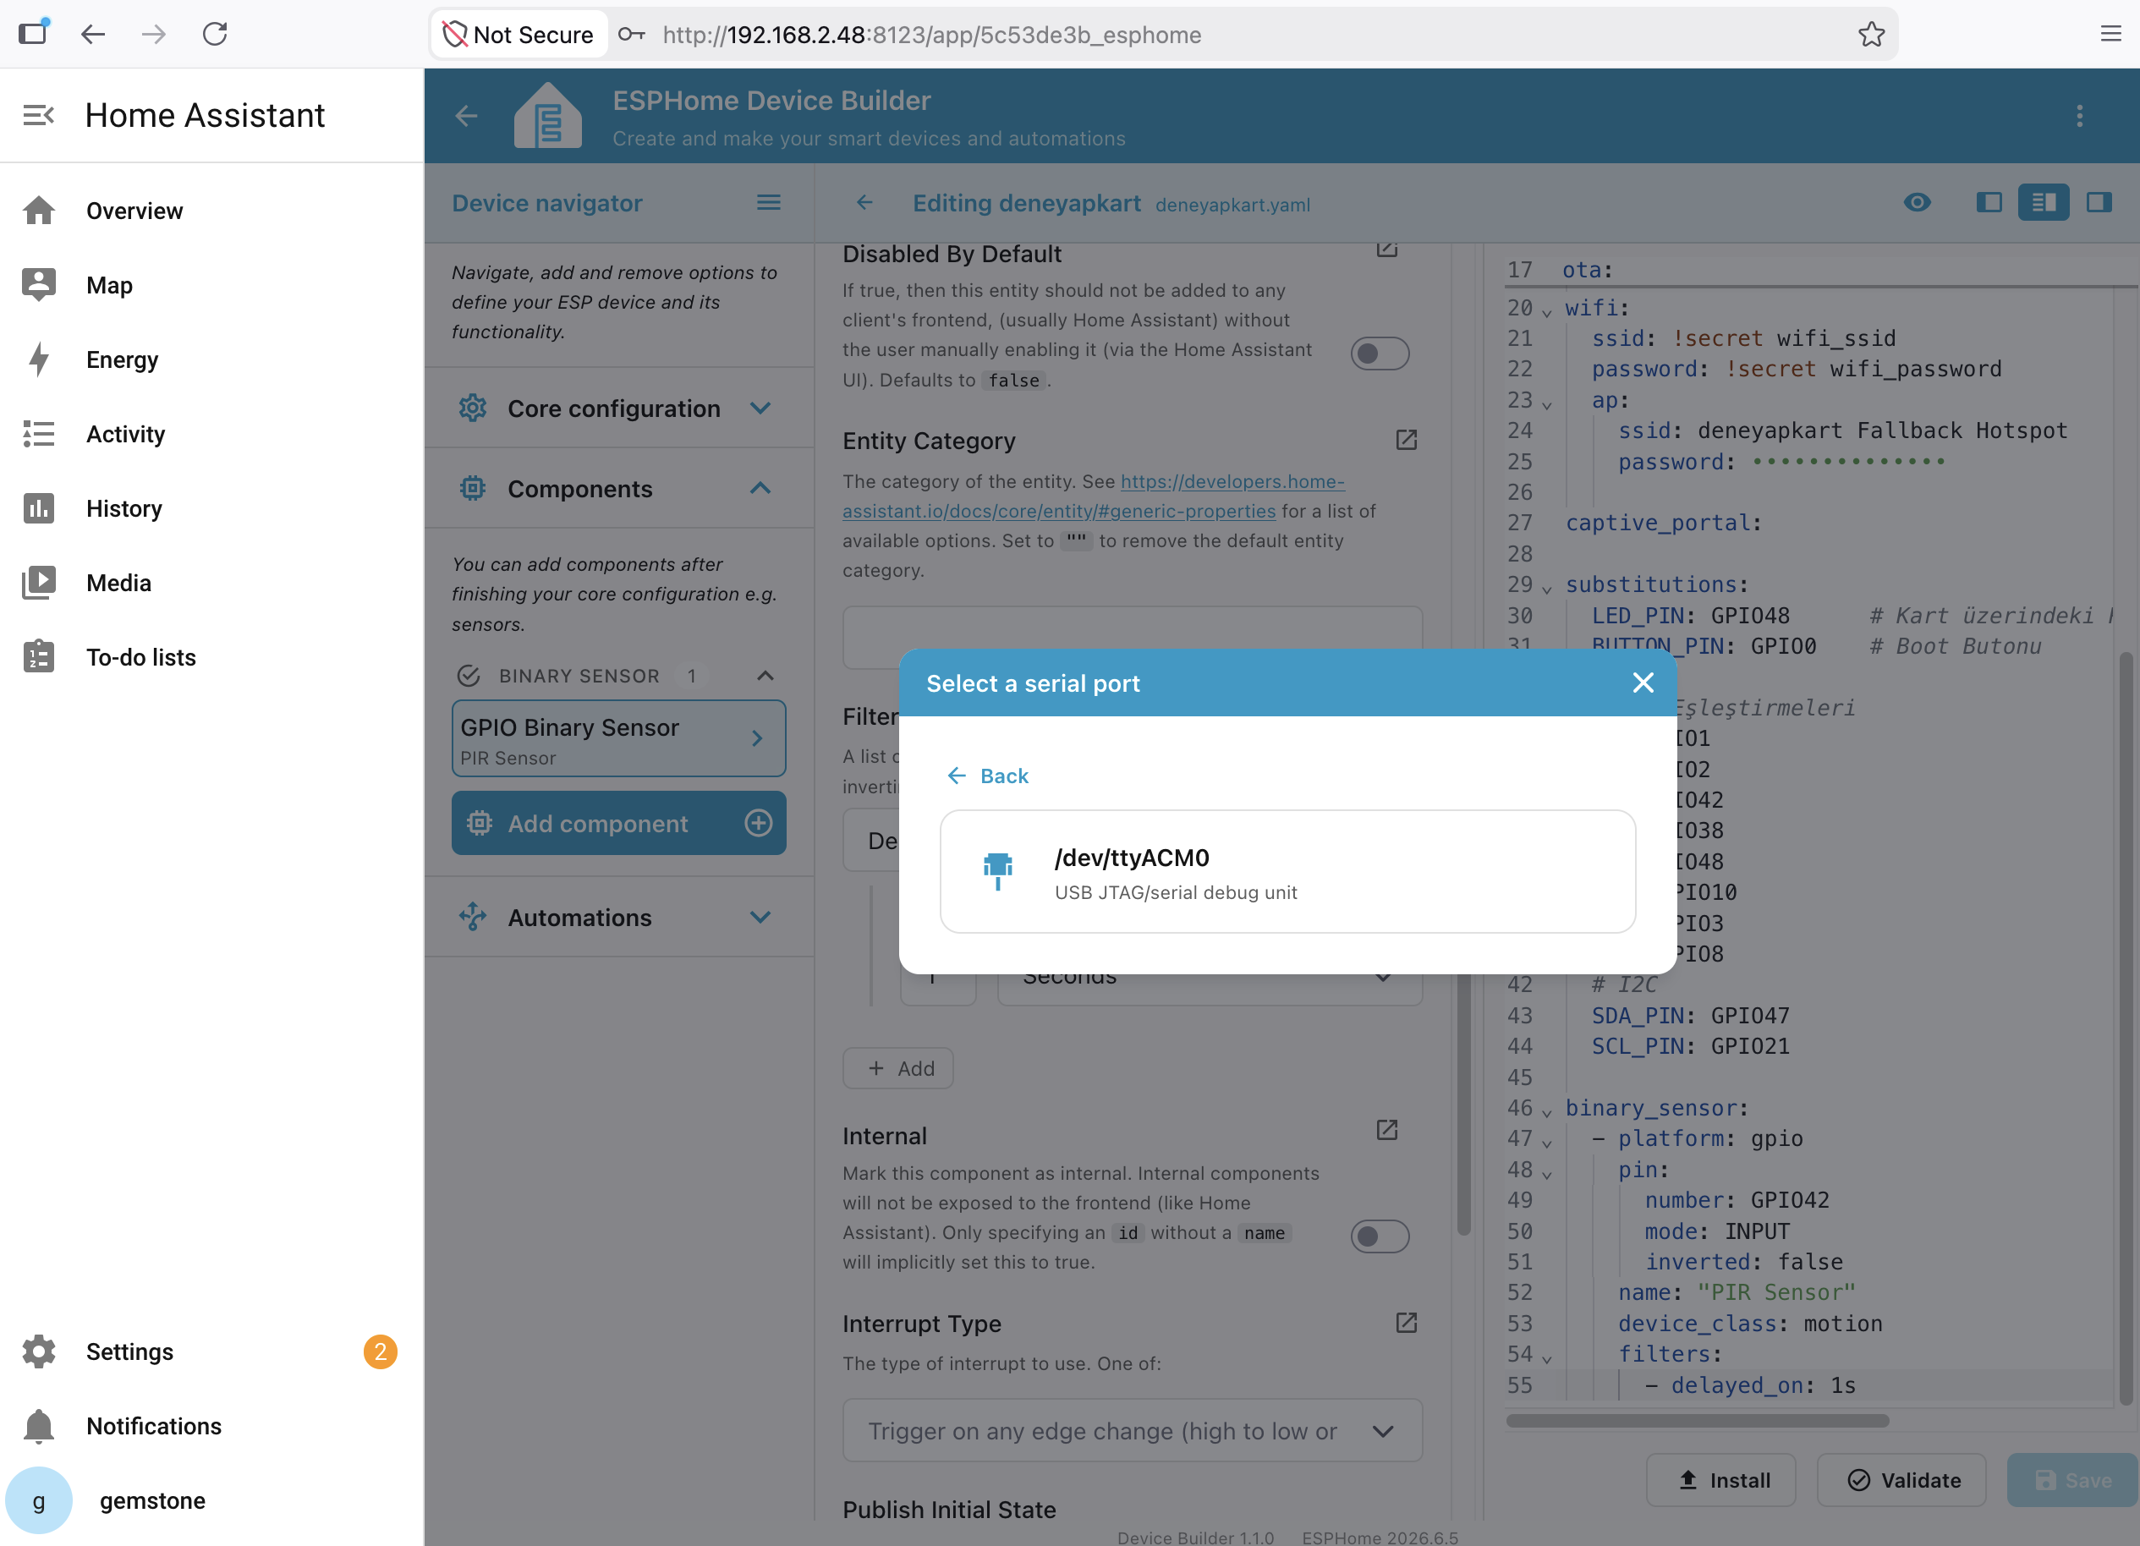Collapse the Binary Sensor group

[765, 677]
